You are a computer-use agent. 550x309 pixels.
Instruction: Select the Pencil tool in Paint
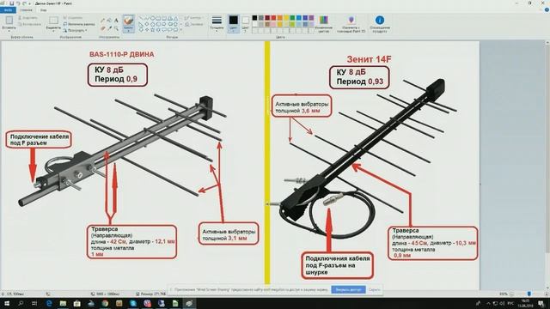(103, 21)
